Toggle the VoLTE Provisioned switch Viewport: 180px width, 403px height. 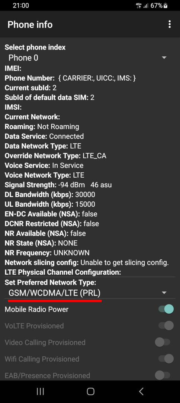[x=166, y=326]
